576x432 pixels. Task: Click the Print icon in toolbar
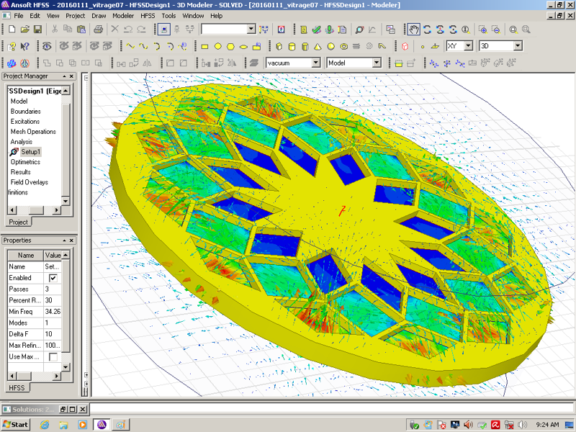point(99,30)
